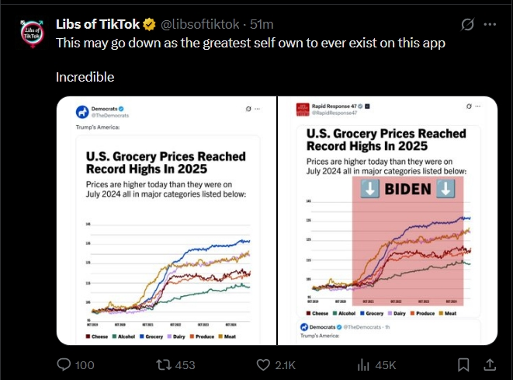Click the post text about self own
513x380 pixels.
point(250,43)
